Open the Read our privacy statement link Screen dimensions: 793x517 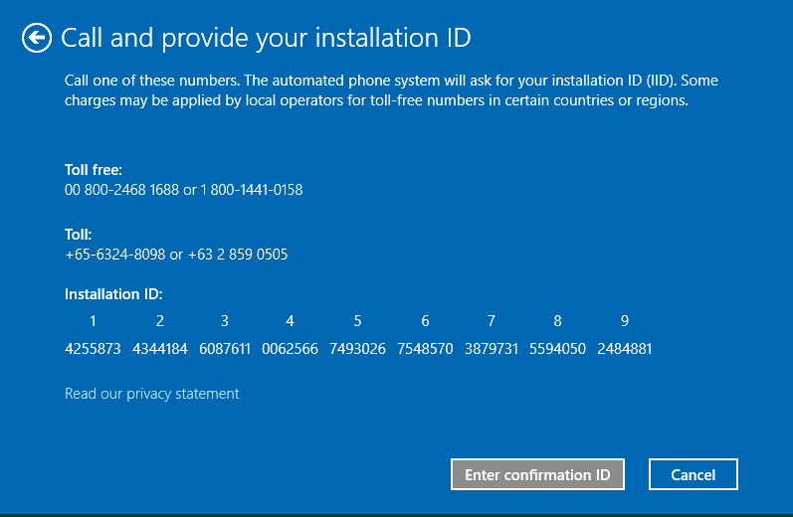151,394
